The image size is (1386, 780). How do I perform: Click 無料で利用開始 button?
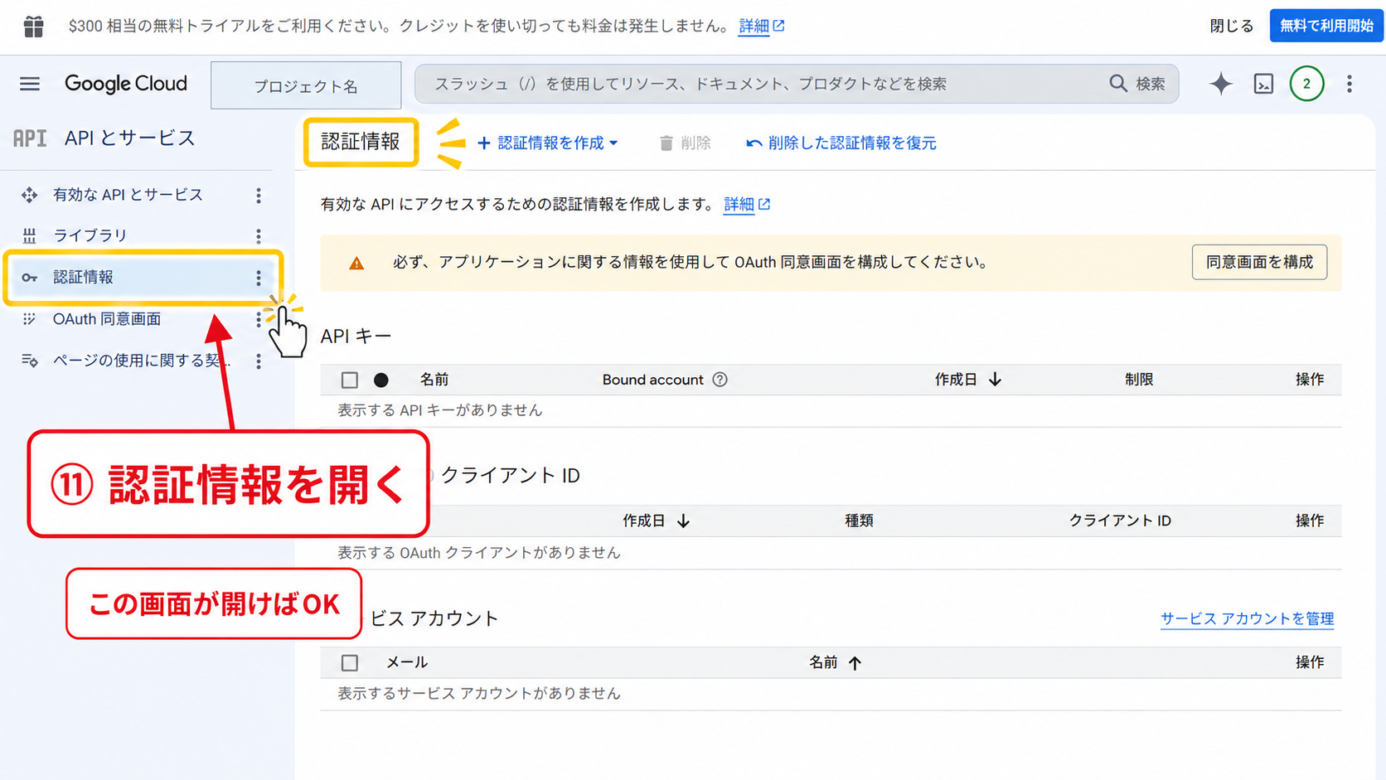[x=1326, y=26]
